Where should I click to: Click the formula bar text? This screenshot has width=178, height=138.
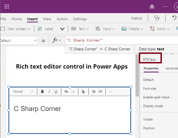click(x=84, y=40)
